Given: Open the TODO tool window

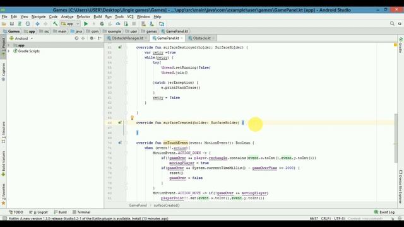Looking at the screenshot, I should click(x=16, y=212).
